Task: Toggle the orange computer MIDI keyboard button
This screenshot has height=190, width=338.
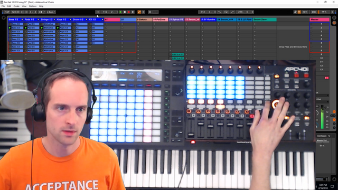Action: [x=299, y=12]
